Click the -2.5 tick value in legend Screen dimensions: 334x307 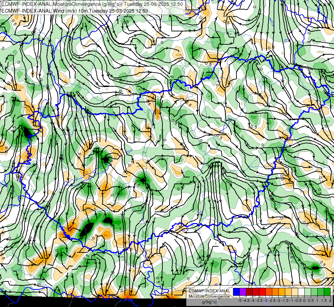[x=272, y=301]
